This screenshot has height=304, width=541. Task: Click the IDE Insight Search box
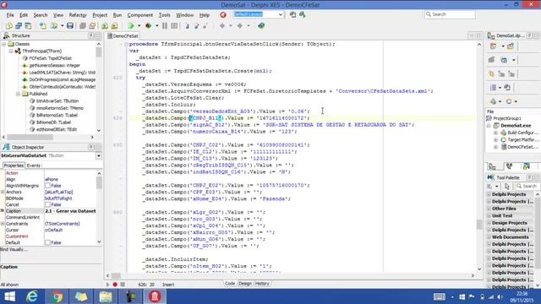(x=450, y=14)
